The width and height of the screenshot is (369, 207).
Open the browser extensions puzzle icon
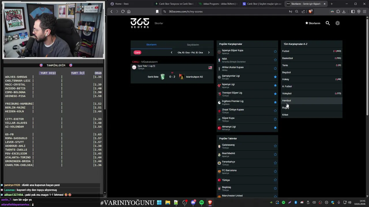click(x=338, y=11)
